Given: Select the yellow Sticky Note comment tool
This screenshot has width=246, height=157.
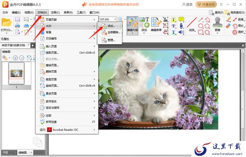Looking at the screenshot, I should pyautogui.click(x=181, y=19).
